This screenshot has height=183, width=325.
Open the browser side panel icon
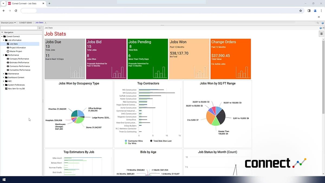(309, 11)
